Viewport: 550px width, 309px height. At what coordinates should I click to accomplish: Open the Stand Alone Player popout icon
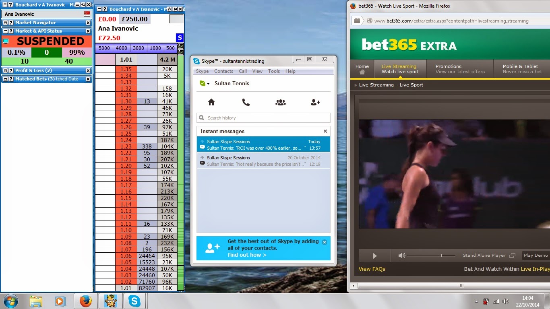512,255
